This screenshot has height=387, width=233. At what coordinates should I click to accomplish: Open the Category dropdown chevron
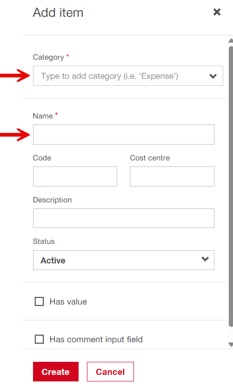[213, 76]
